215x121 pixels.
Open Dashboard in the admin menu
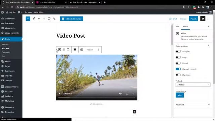10,18
